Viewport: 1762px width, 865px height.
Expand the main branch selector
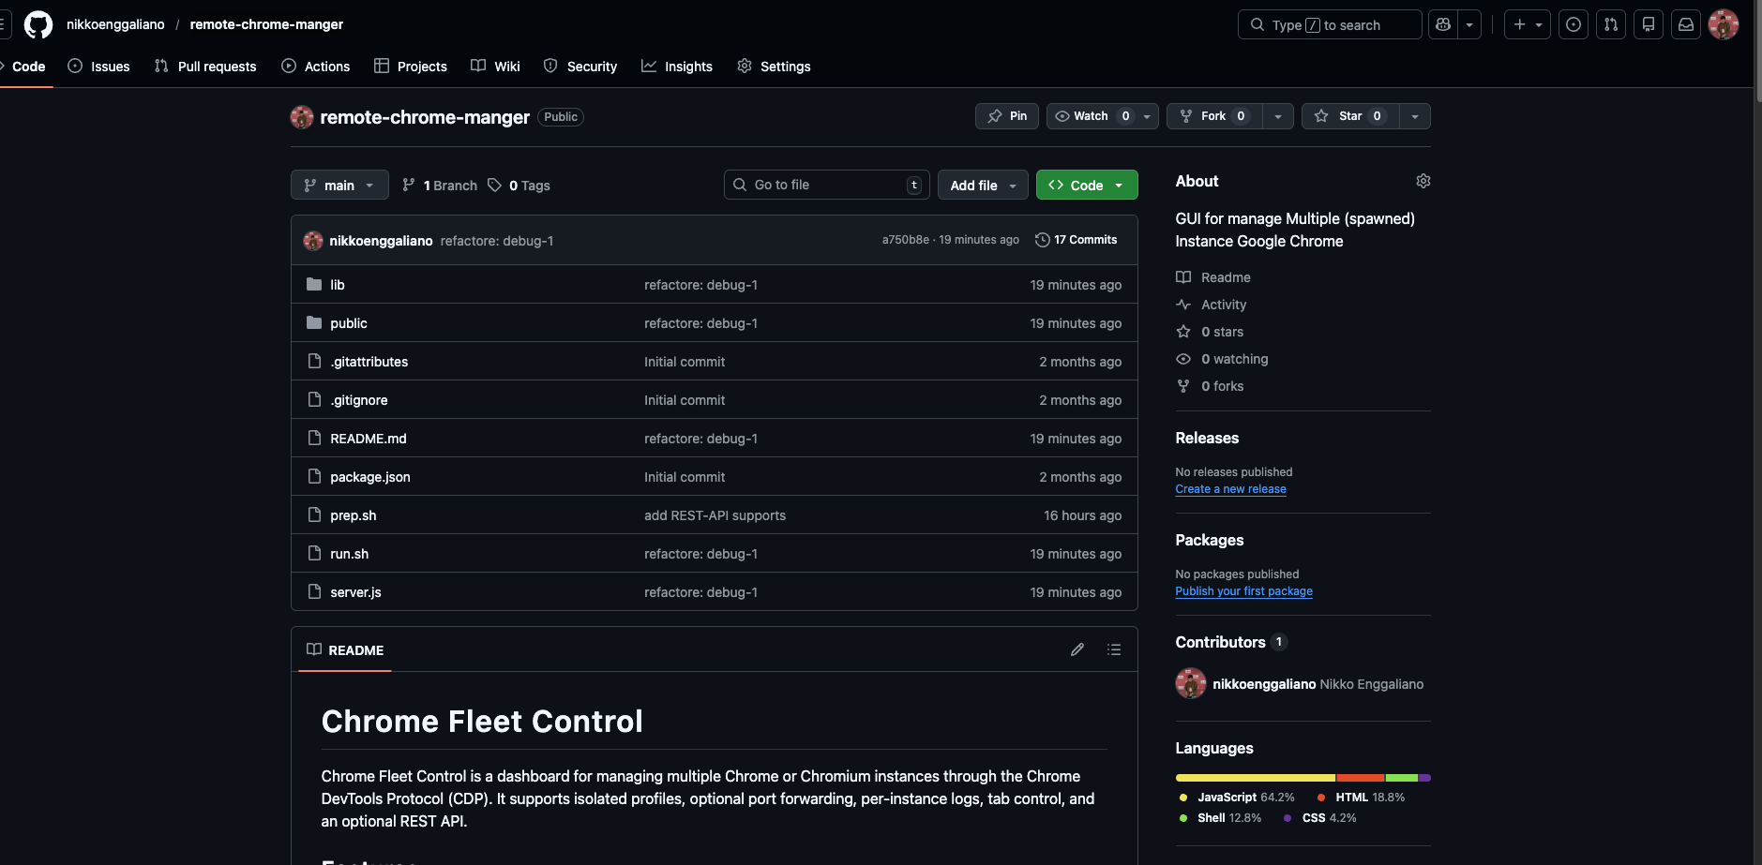[339, 186]
